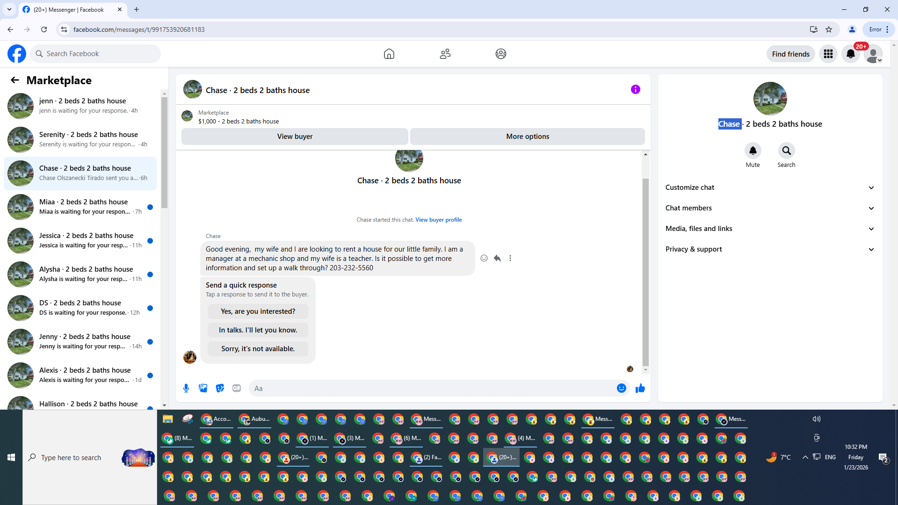
Task: Send a thumbs-up like
Action: [x=640, y=388]
